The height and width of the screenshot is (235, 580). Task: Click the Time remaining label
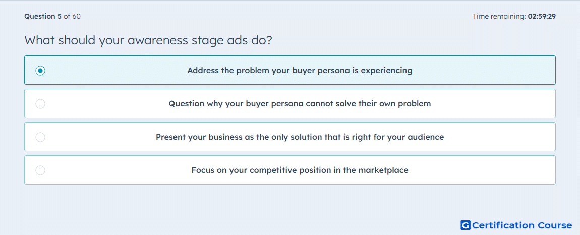coord(499,16)
